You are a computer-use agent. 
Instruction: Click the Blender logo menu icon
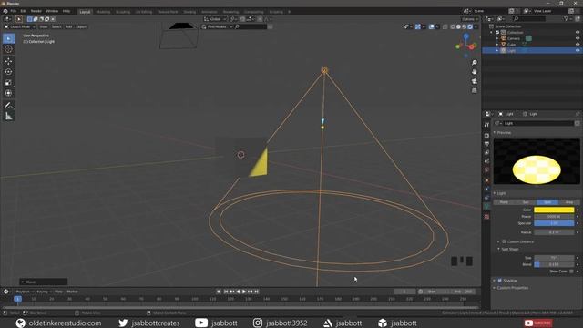tap(5, 11)
